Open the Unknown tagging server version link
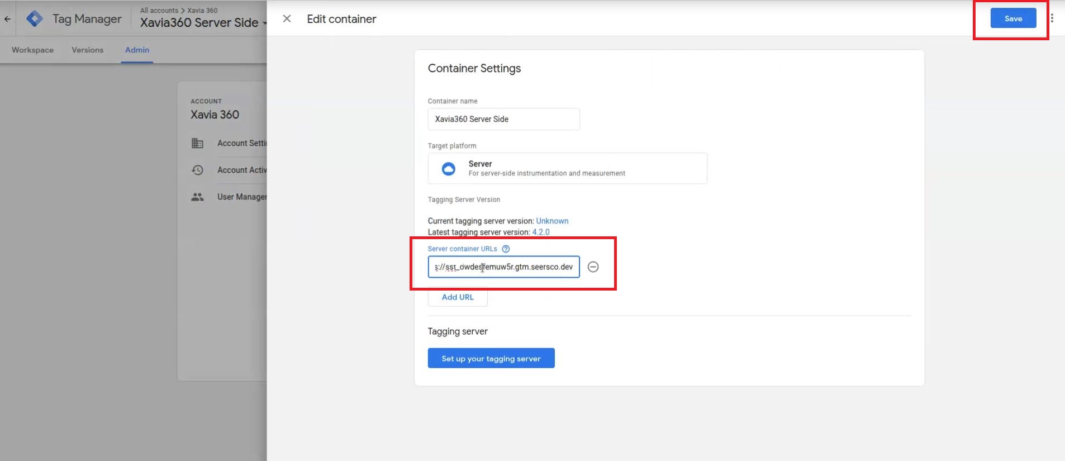This screenshot has height=461, width=1065. 552,221
